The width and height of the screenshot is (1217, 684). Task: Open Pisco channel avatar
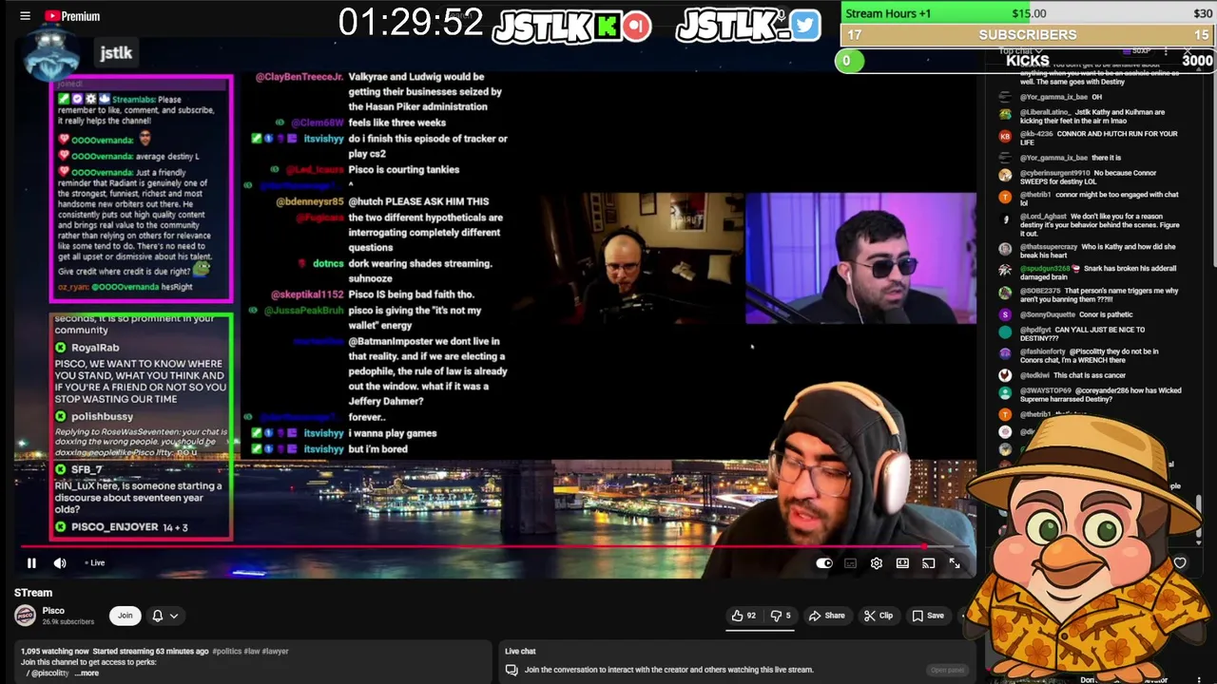[25, 616]
